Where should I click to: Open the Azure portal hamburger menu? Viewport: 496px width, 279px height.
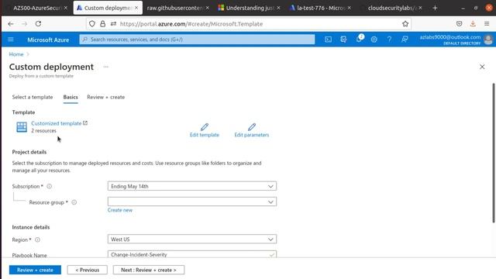pyautogui.click(x=11, y=40)
